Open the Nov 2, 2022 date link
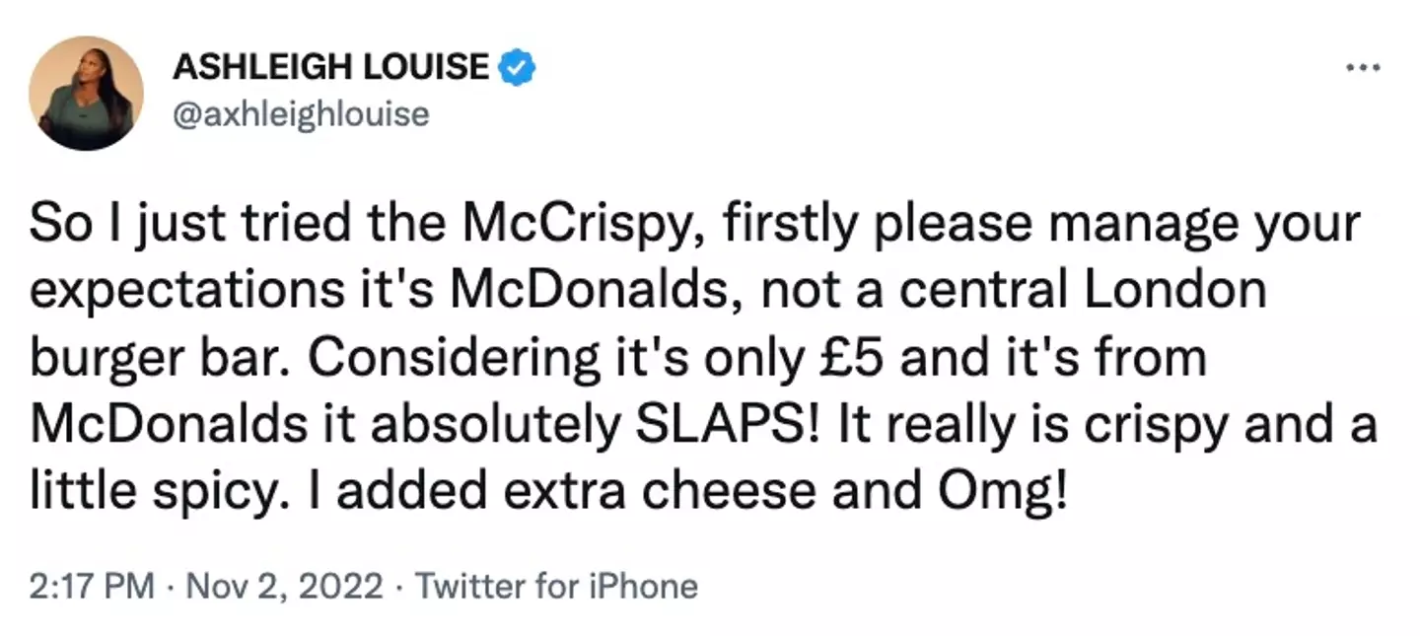 pos(284,587)
